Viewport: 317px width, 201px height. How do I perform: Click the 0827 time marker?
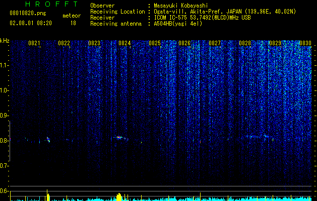215,43
